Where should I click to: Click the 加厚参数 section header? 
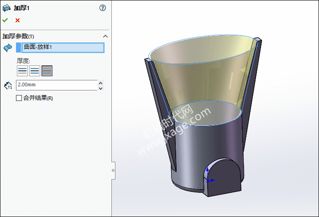(x=18, y=36)
